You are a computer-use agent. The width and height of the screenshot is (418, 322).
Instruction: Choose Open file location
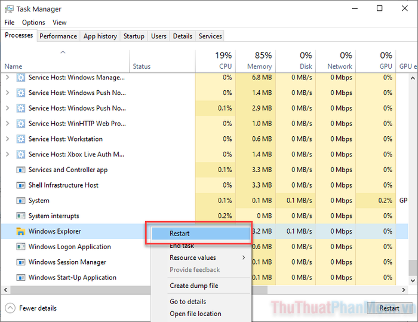201,314
